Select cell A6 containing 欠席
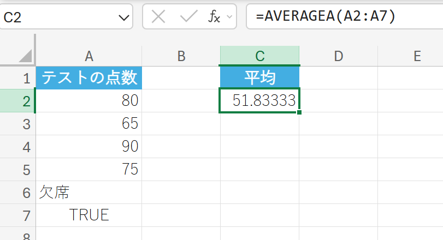Screen dimensions: 443x240 [x=88, y=192]
